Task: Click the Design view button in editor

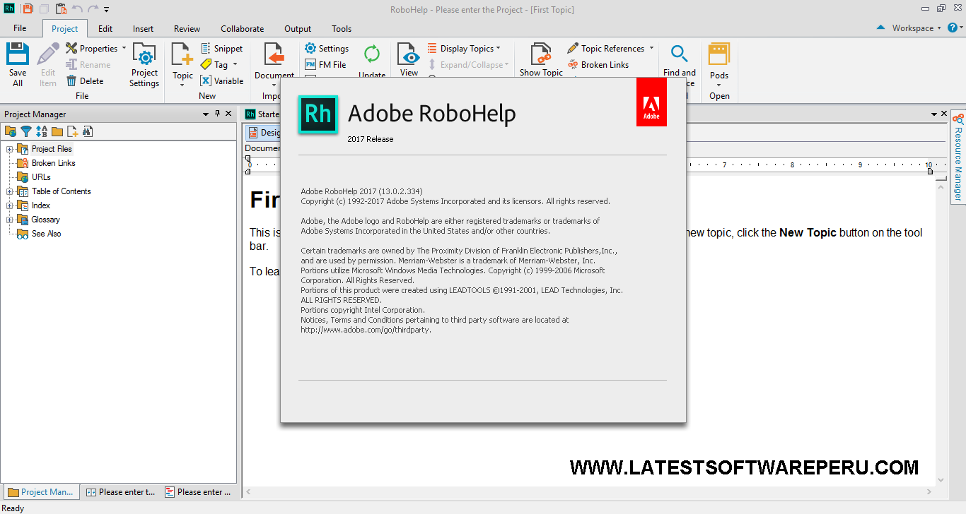Action: [263, 132]
